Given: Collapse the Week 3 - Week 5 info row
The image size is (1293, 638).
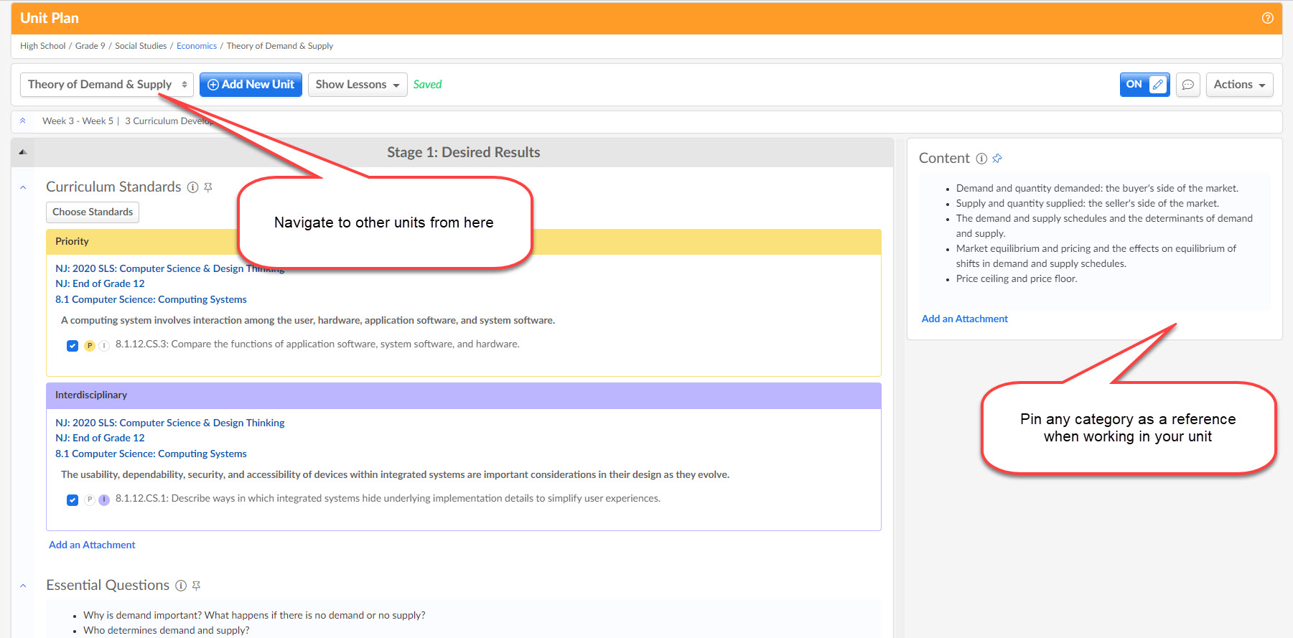Looking at the screenshot, I should tap(23, 121).
